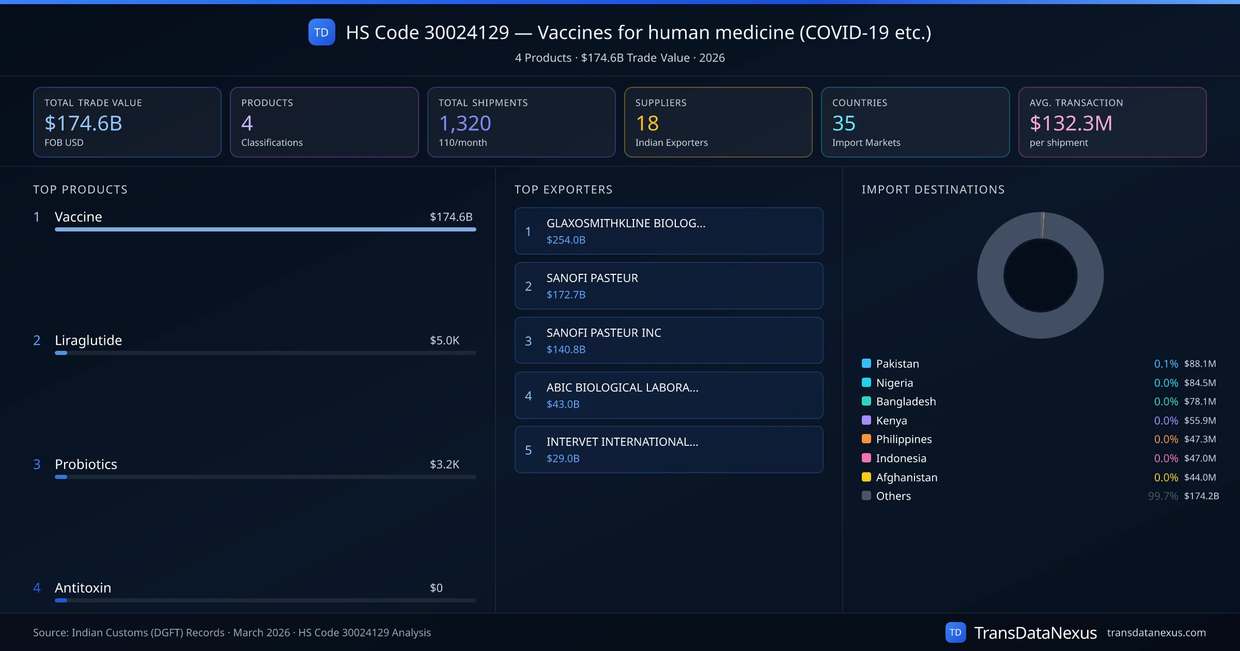Switch to the TOP EXPORTERS section
Screen dimensions: 1240x651
point(564,189)
